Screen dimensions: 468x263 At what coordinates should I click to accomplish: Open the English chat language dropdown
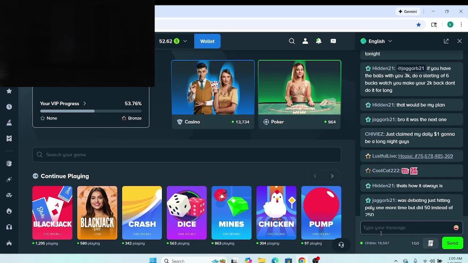coord(376,41)
